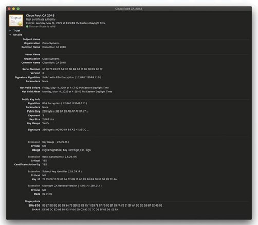Close the Cisco Root CA 2048 window

click(9, 9)
